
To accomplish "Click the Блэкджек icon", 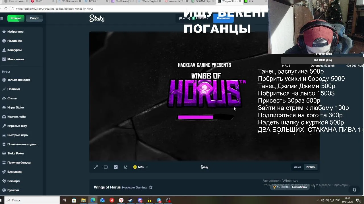I will coord(4,172).
